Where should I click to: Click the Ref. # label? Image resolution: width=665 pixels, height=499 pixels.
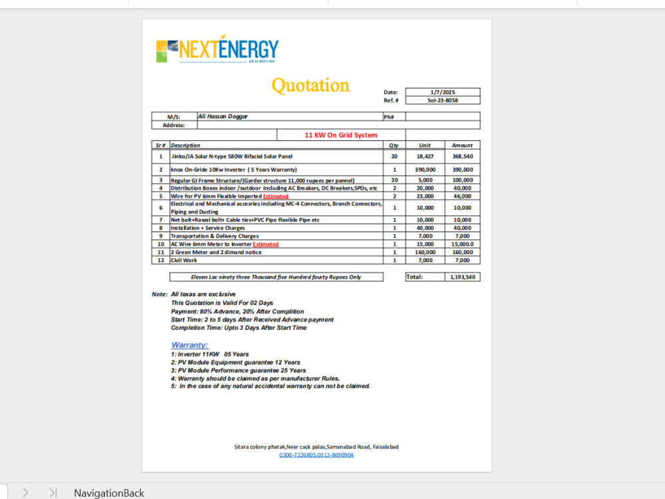391,100
